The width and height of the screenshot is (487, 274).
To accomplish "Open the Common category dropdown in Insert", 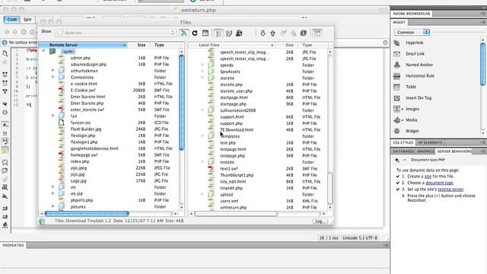I will (412, 32).
